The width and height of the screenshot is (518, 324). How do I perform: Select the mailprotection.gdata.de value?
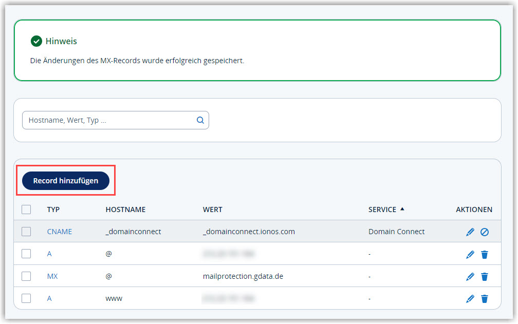click(x=243, y=276)
